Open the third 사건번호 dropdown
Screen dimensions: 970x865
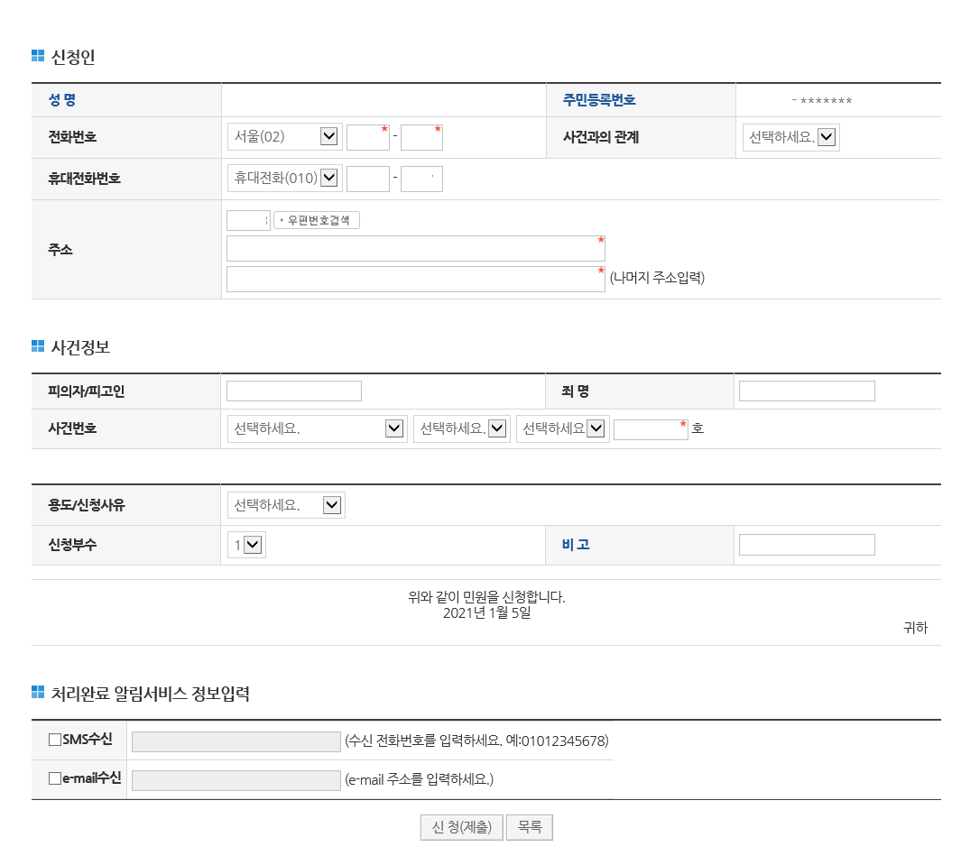562,428
